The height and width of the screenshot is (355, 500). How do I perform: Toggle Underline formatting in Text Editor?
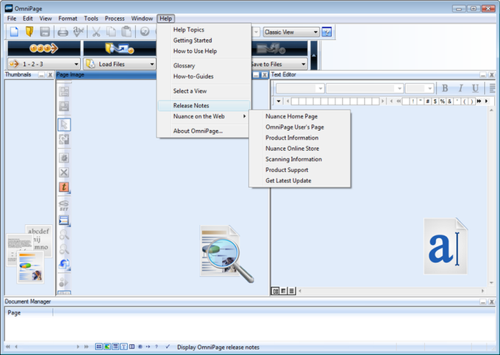tap(475, 88)
